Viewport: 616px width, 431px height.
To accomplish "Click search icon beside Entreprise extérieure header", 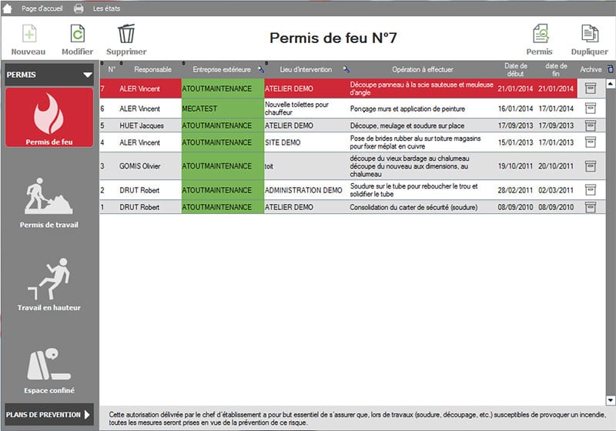I will tap(261, 69).
